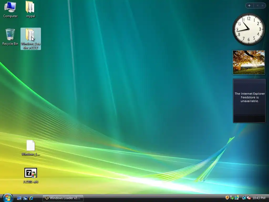The height and width of the screenshot is (202, 269).
Task: Open the Windows Loader v2 taskbar button
Action: [x=63, y=198]
